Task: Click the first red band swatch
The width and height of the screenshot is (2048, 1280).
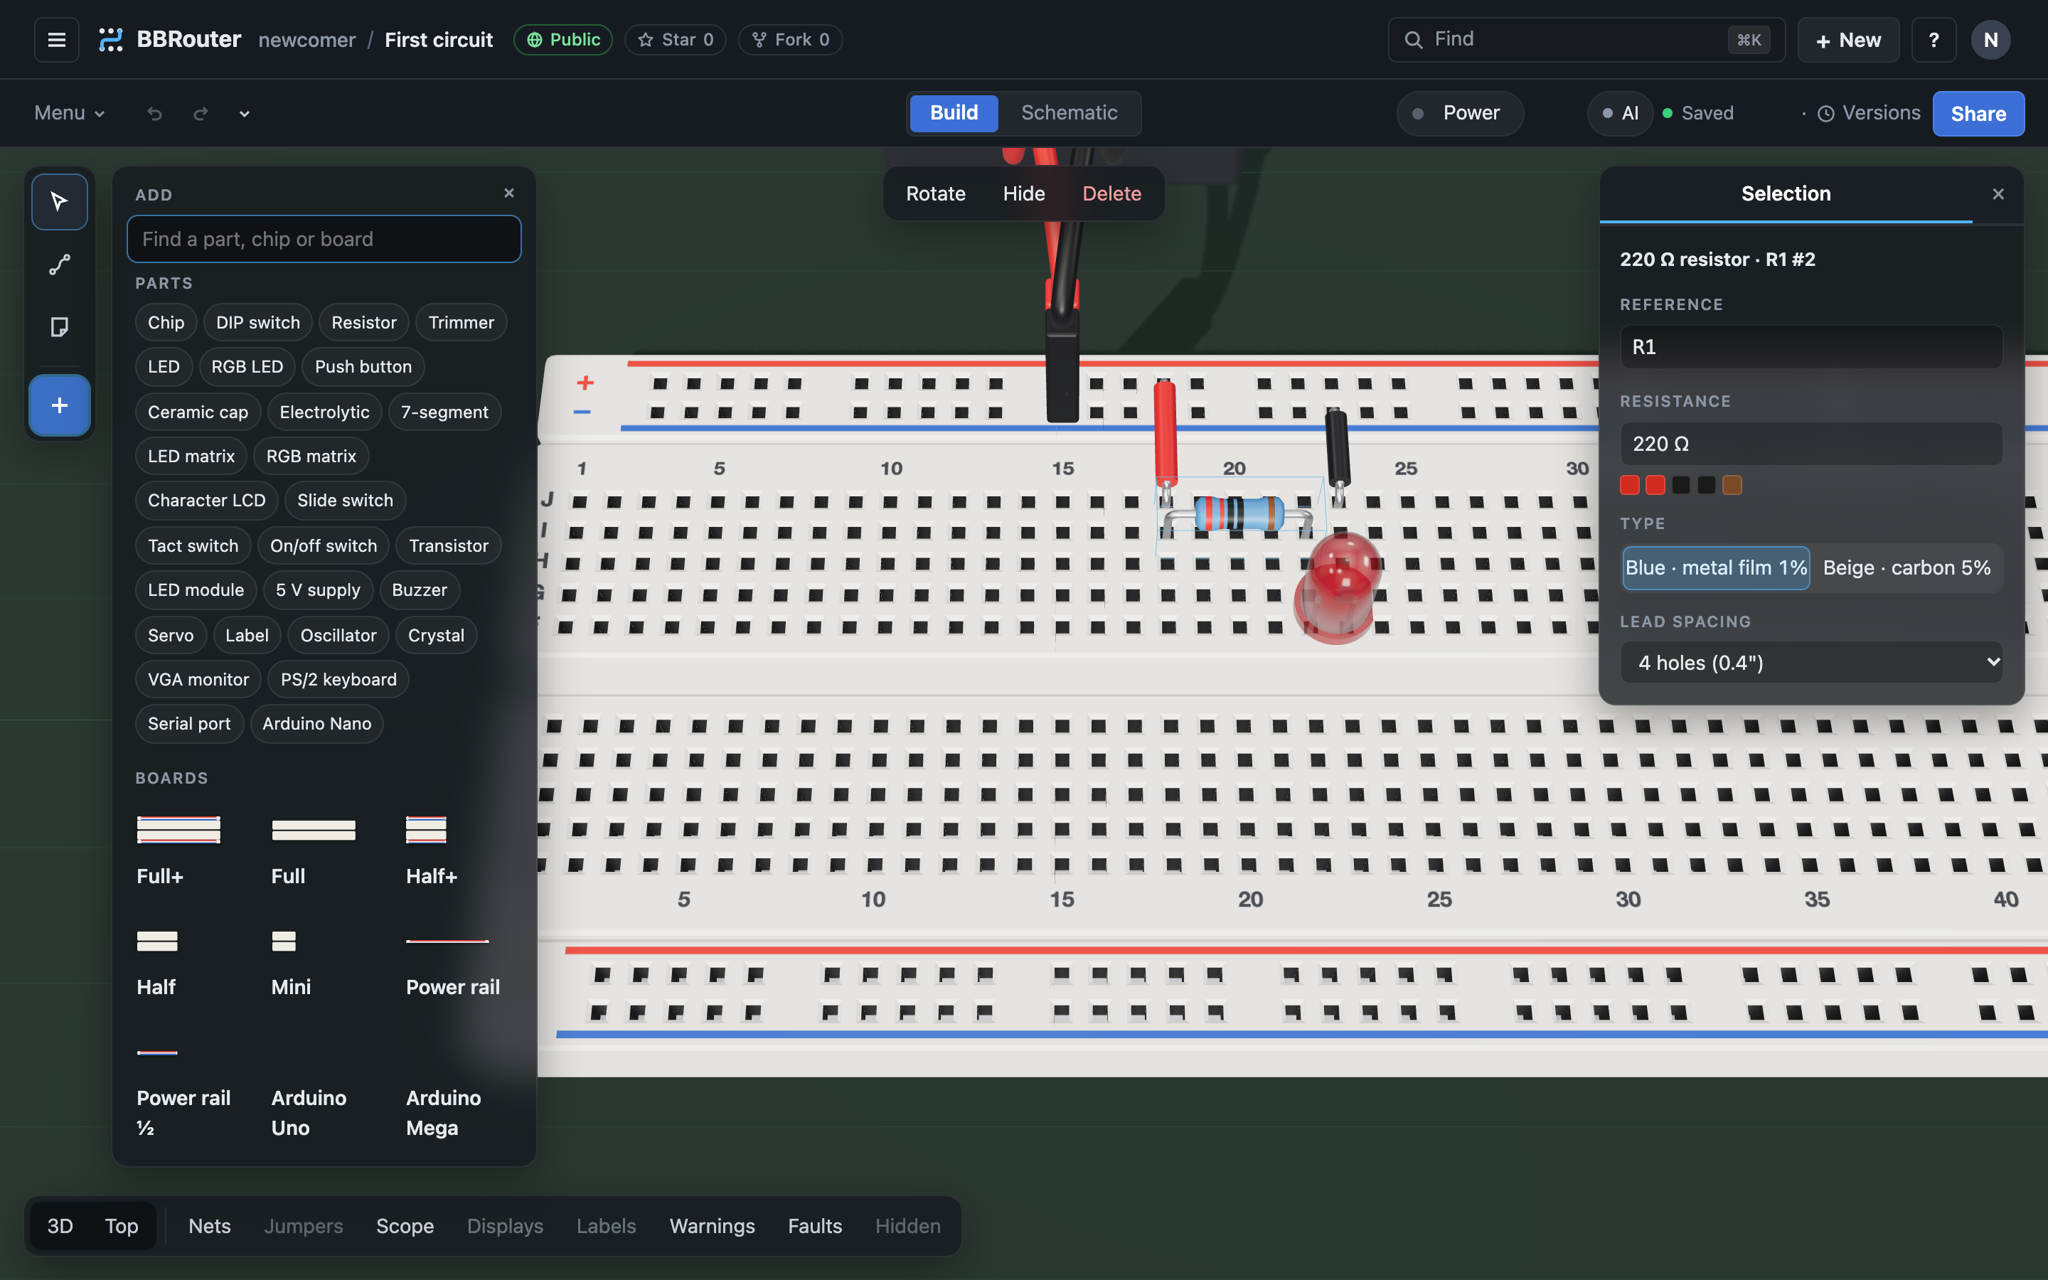Action: point(1630,485)
